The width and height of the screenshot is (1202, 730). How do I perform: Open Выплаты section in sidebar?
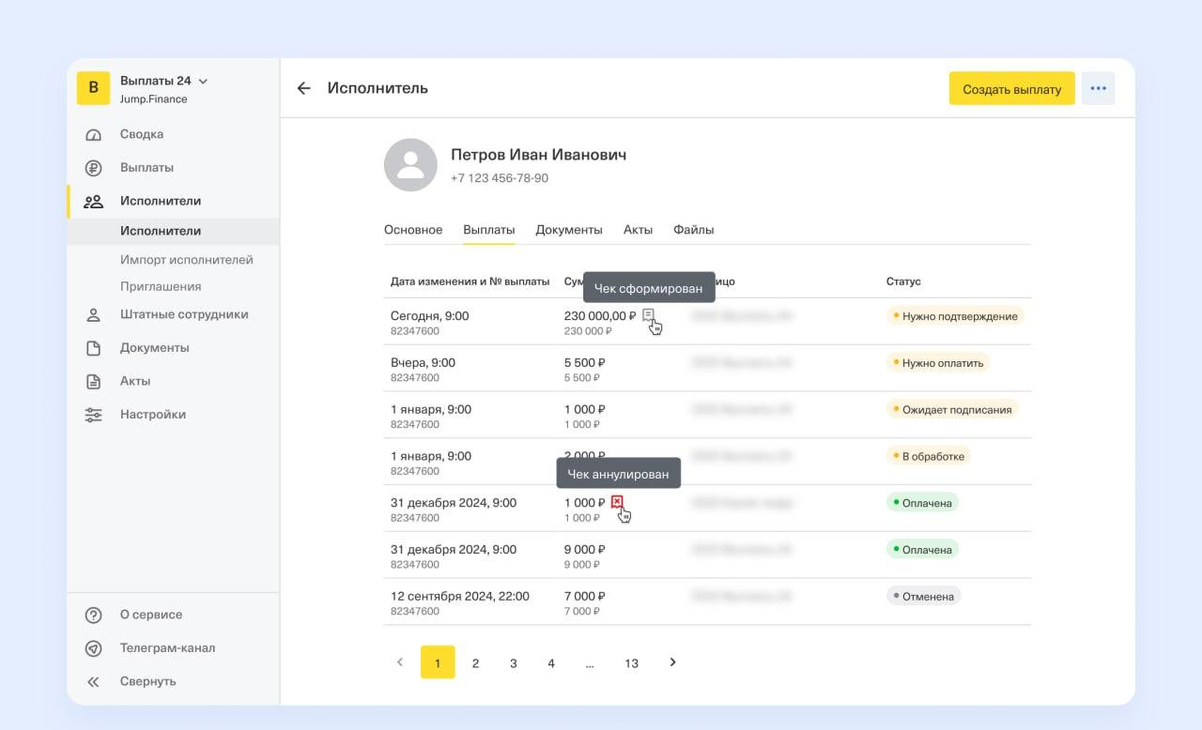[146, 168]
